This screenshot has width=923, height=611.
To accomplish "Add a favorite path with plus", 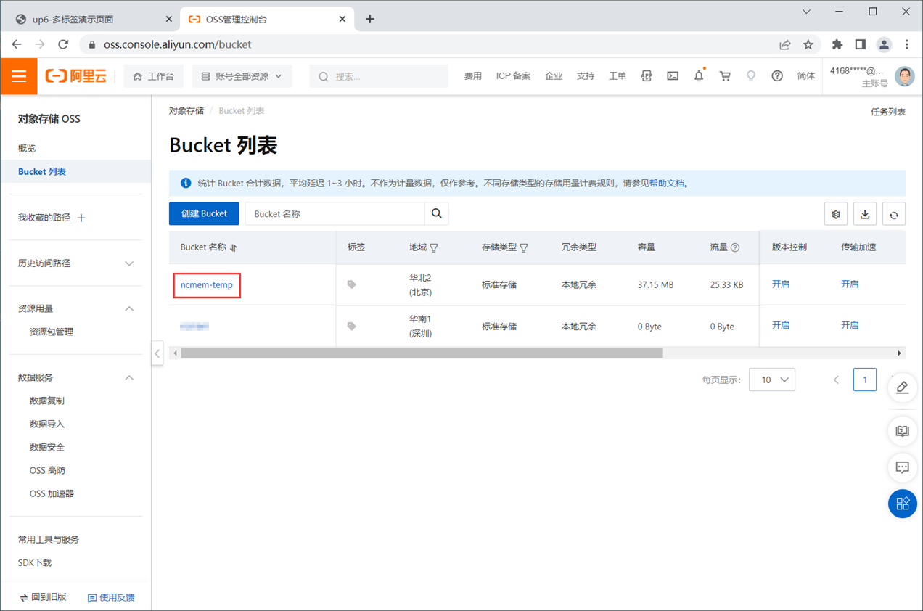I will (x=81, y=218).
